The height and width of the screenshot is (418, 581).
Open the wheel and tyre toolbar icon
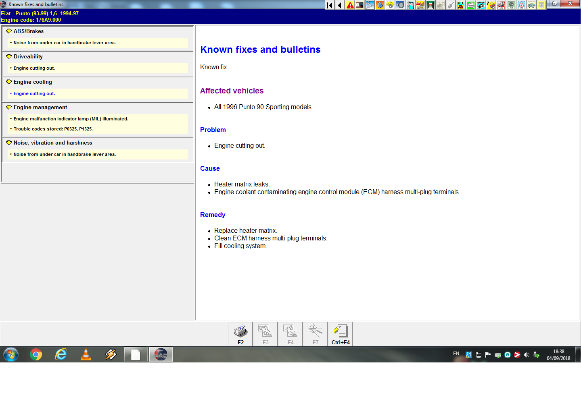point(400,5)
